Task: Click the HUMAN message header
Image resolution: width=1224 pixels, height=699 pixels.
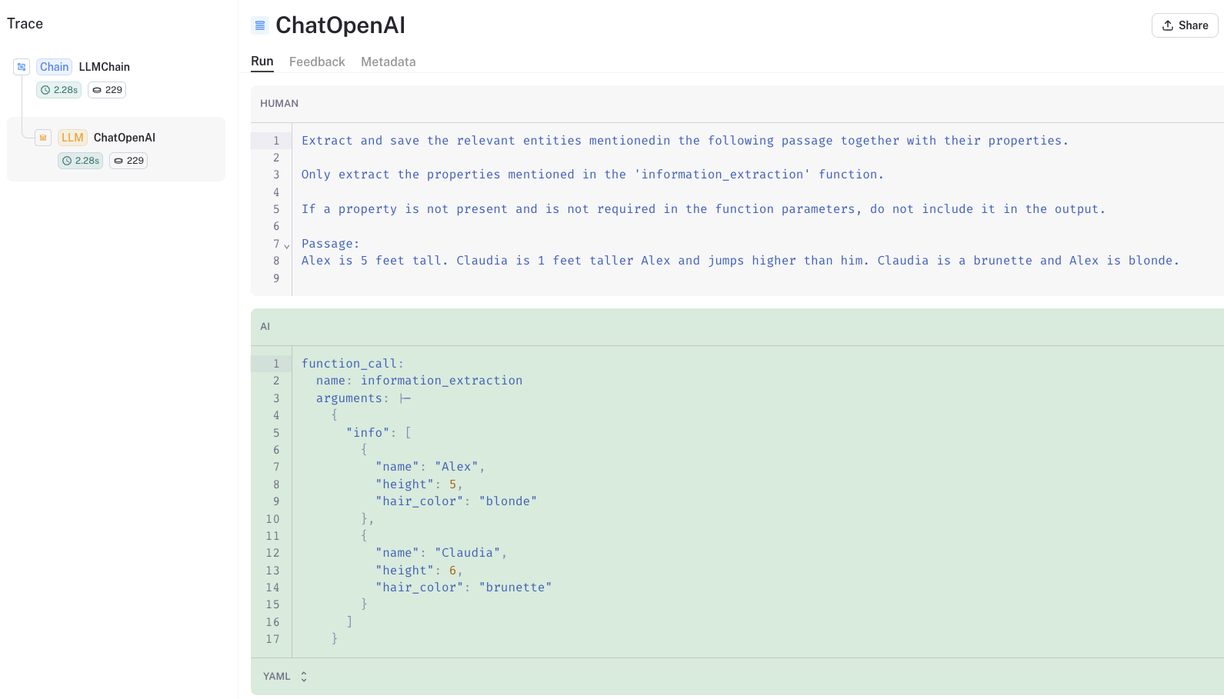Action: [279, 104]
